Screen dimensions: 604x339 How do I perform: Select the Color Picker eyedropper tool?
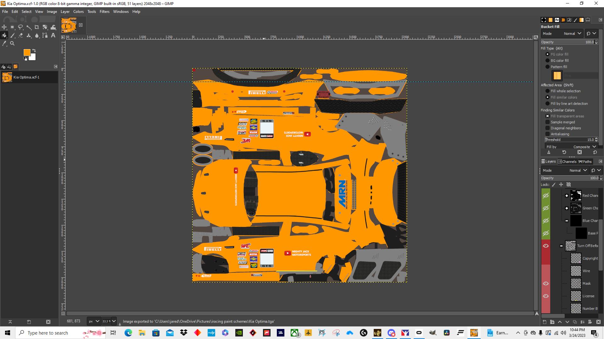[4, 44]
